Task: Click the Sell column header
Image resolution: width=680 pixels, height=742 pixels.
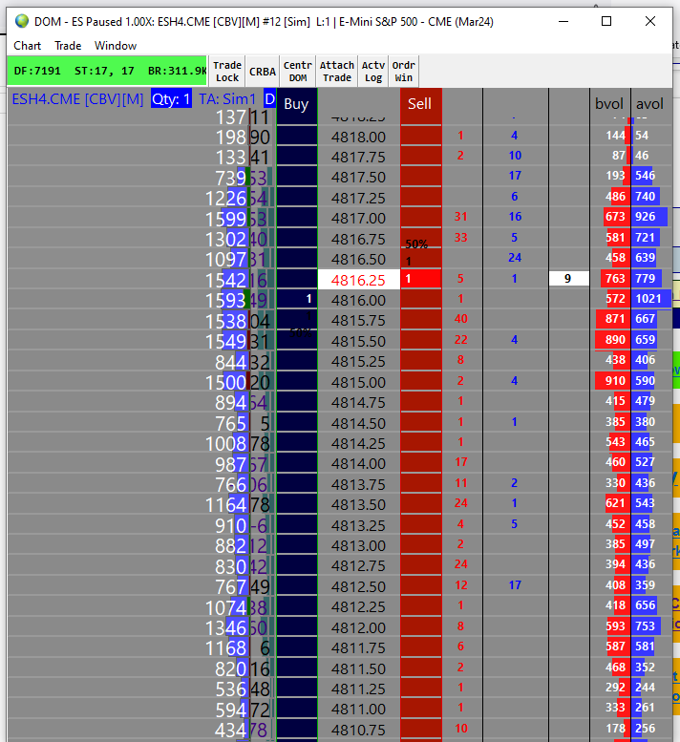Action: (420, 104)
